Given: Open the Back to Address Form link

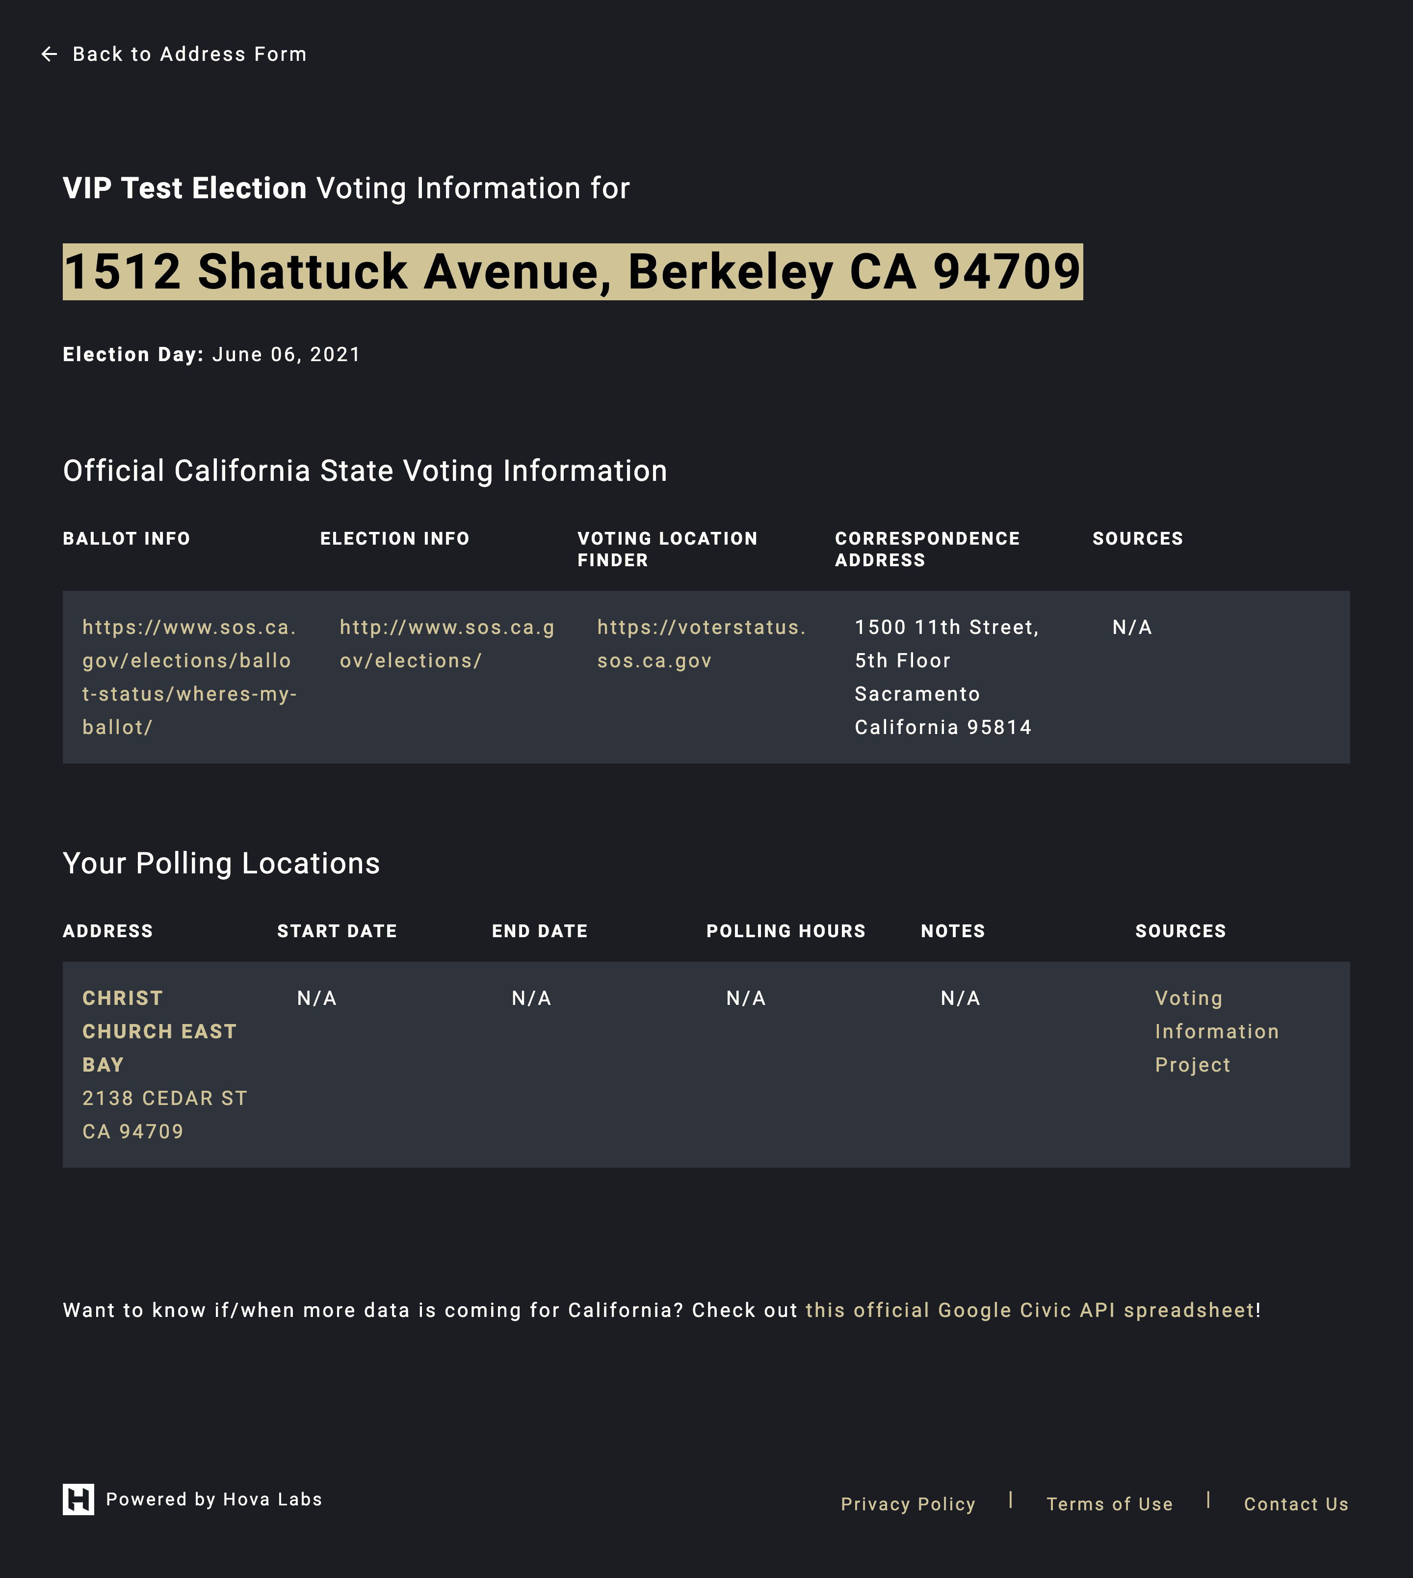Looking at the screenshot, I should (x=189, y=54).
